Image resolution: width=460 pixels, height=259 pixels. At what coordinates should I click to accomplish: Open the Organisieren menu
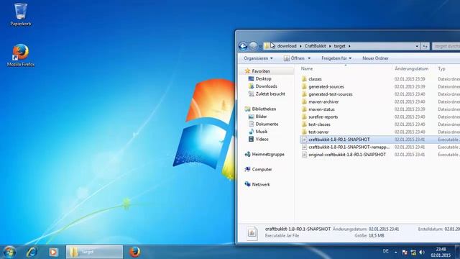point(258,58)
